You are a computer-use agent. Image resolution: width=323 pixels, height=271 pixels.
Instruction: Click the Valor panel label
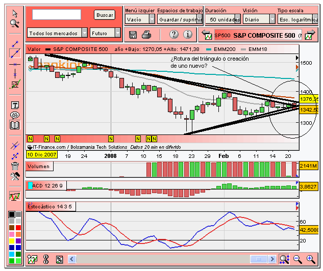click(34, 49)
